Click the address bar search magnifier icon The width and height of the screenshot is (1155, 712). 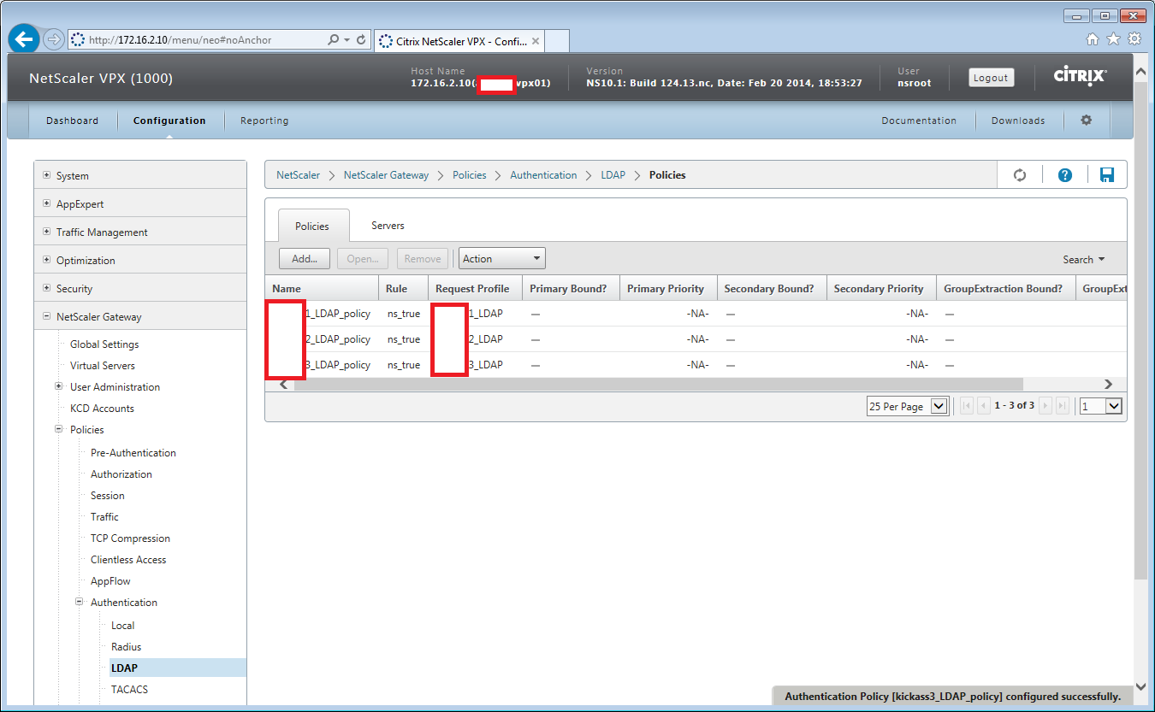coord(334,40)
